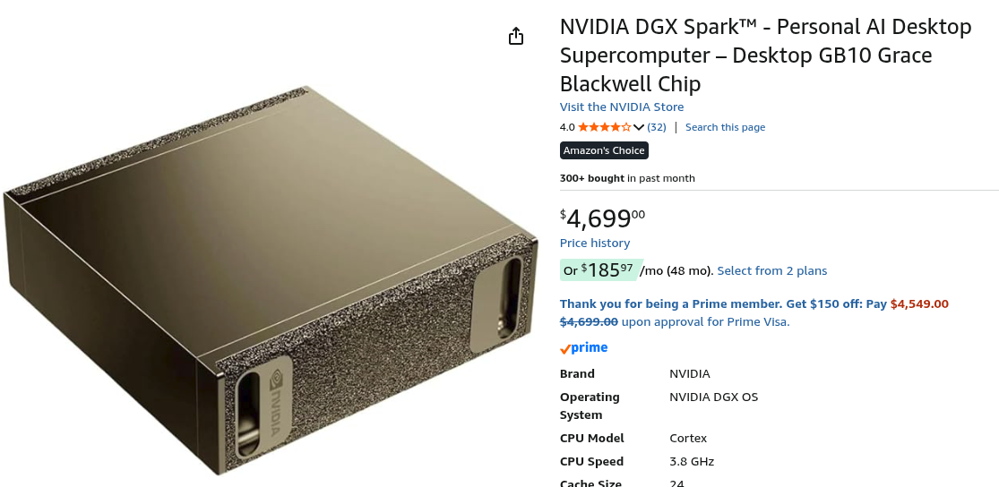This screenshot has height=487, width=999.
Task: Click the orange star rating icons
Action: 605,127
